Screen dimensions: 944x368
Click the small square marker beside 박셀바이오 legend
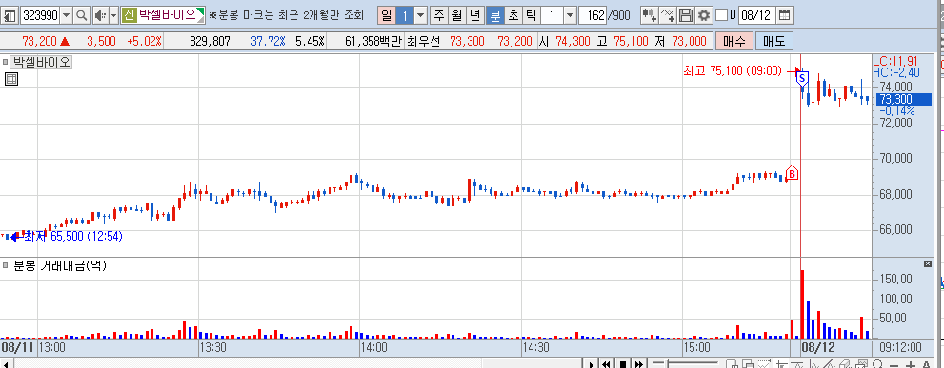(6, 62)
